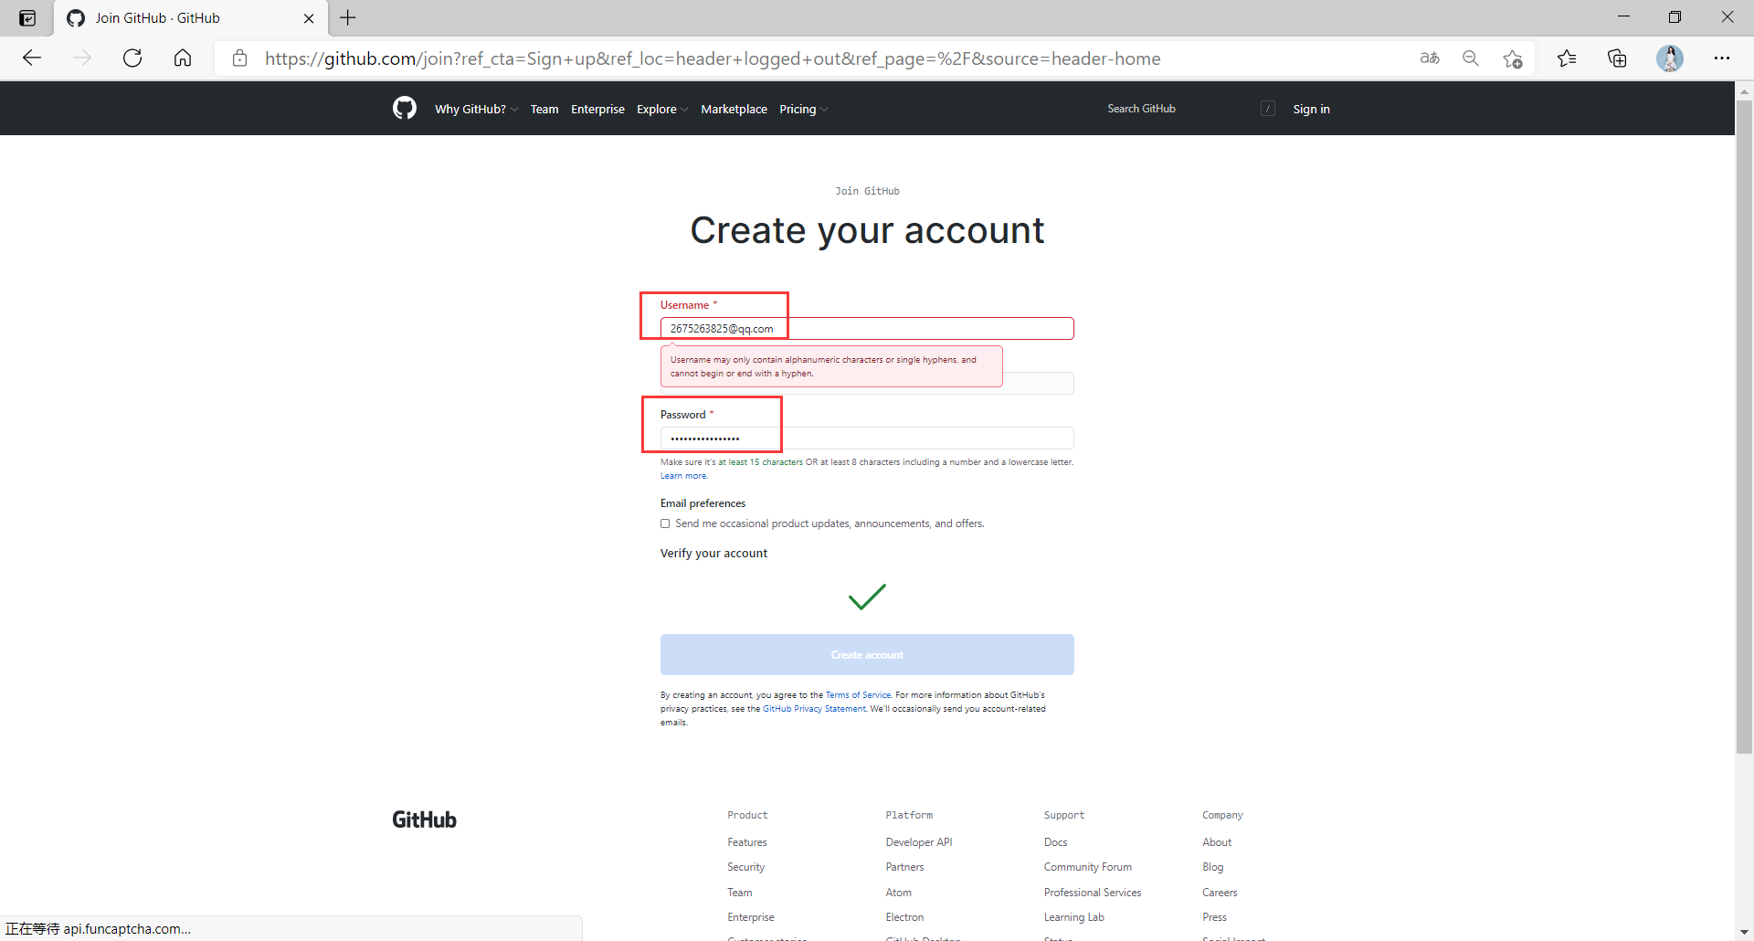Open the tab actions menu icon
1754x941 pixels.
(27, 18)
